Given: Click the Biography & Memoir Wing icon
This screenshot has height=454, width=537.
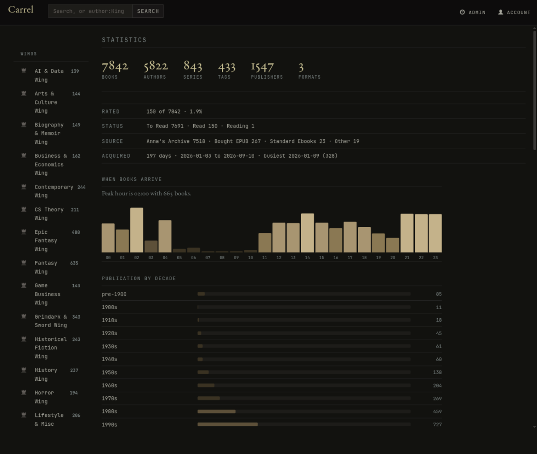Looking at the screenshot, I should [x=24, y=125].
